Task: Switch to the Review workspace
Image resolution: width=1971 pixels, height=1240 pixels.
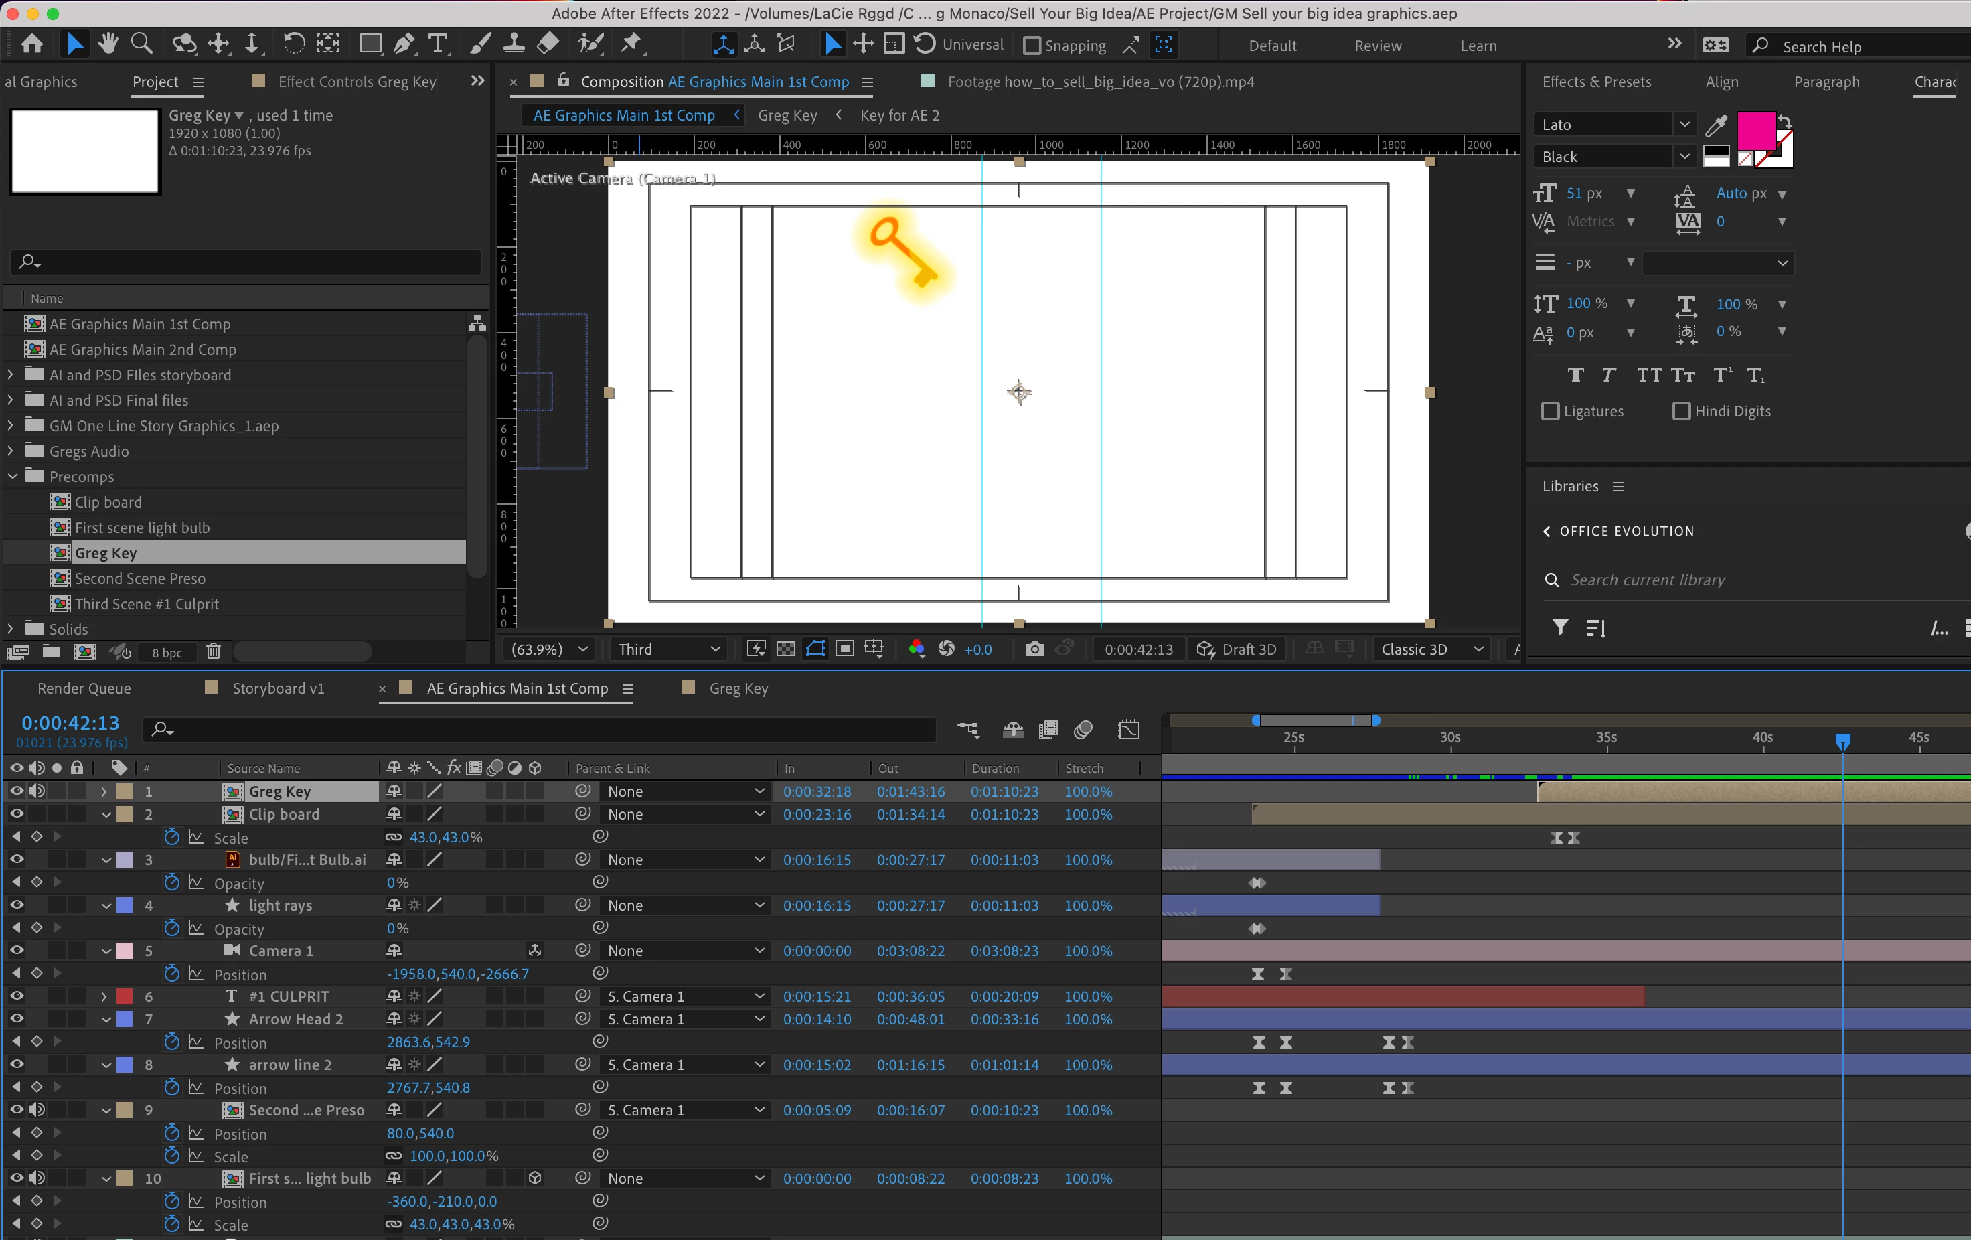Action: (x=1376, y=46)
